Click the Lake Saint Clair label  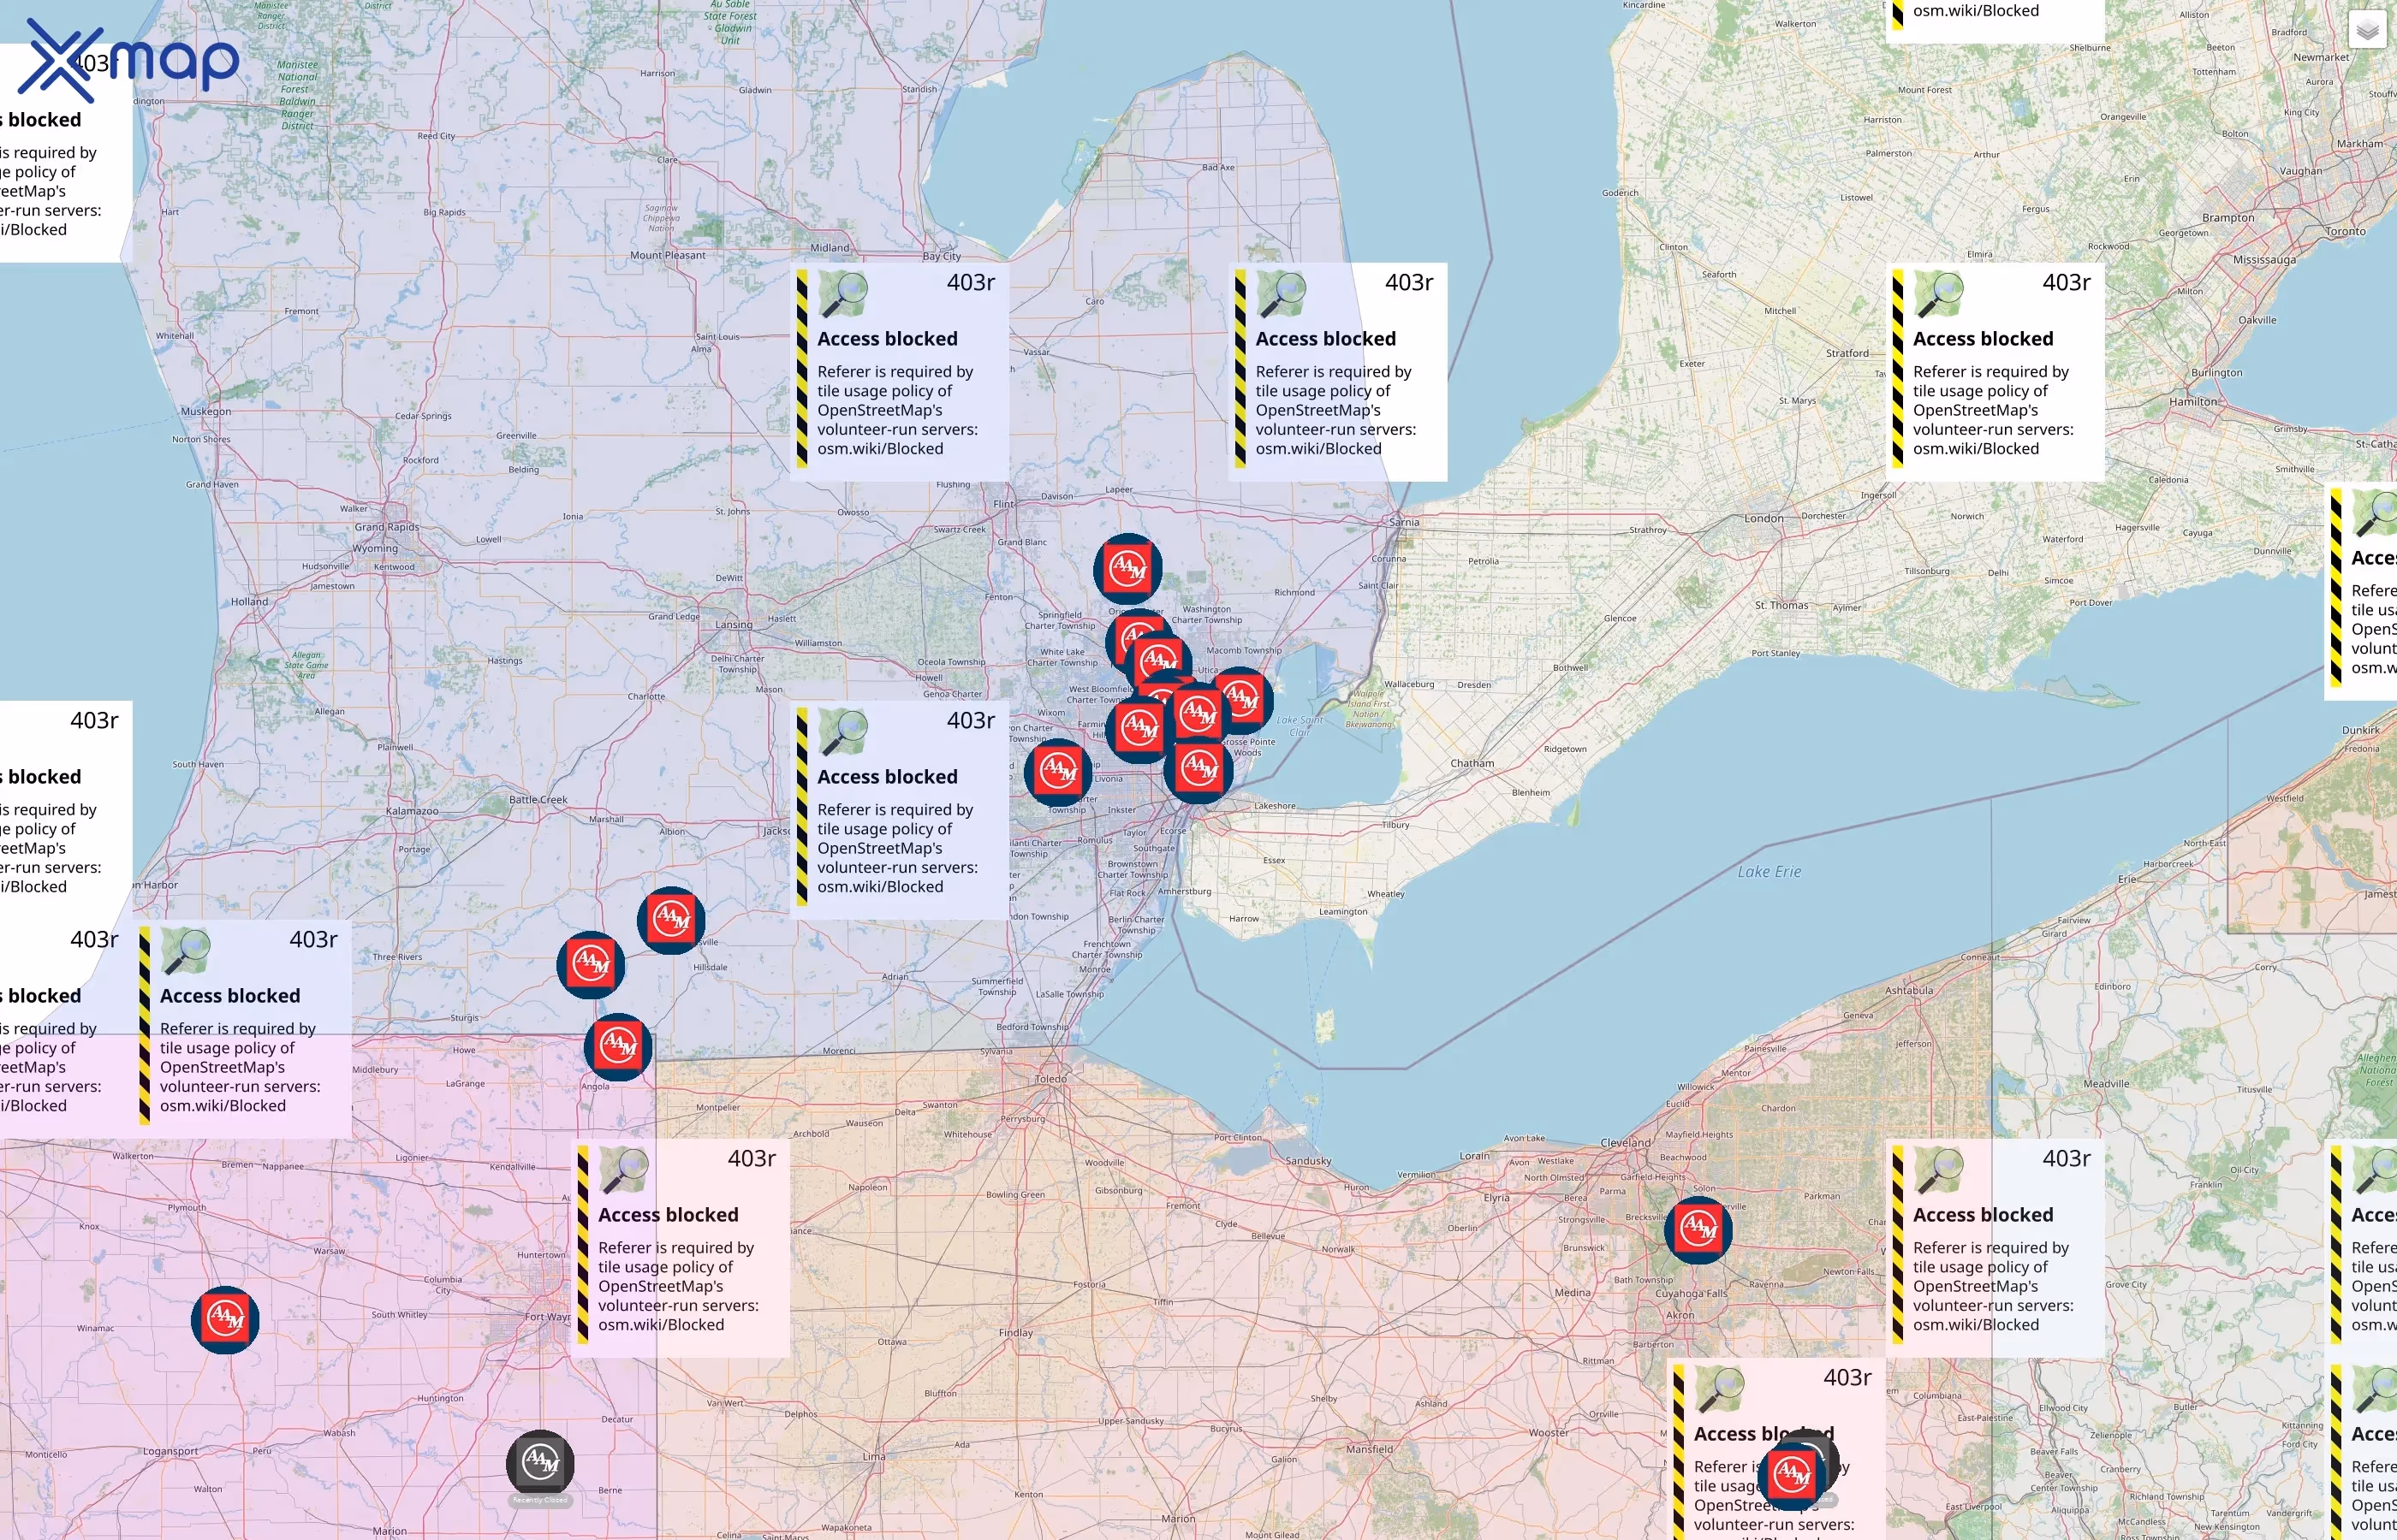coord(1300,726)
